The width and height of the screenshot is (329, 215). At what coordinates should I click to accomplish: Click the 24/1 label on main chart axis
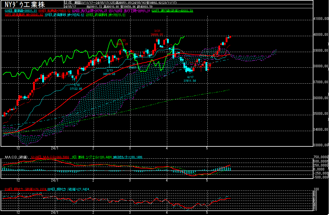[54, 148]
